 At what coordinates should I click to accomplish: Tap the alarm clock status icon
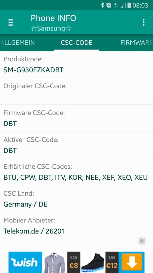point(109,5)
